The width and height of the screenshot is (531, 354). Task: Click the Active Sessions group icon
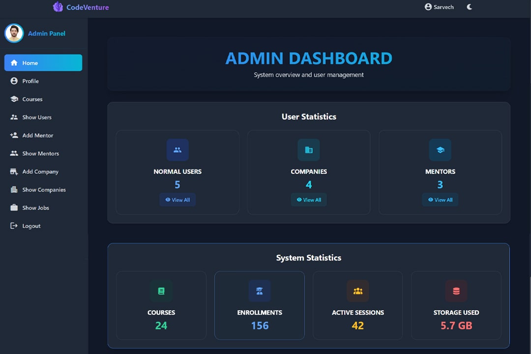(x=358, y=291)
